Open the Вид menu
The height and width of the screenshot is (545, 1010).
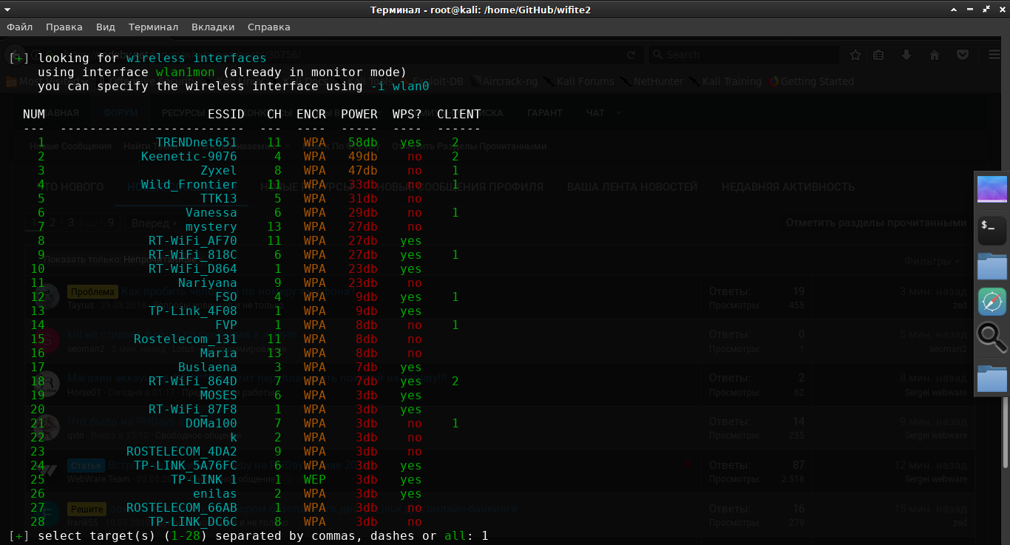tap(106, 27)
